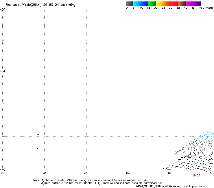
Task: Click the magenta-purple 40-50 knots color band
Action: point(193,3)
